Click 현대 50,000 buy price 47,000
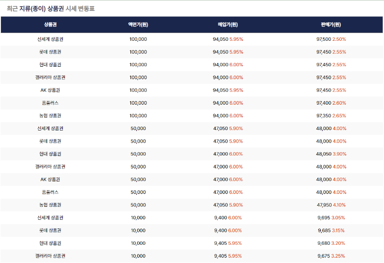This screenshot has width=384, height=263. [x=220, y=154]
